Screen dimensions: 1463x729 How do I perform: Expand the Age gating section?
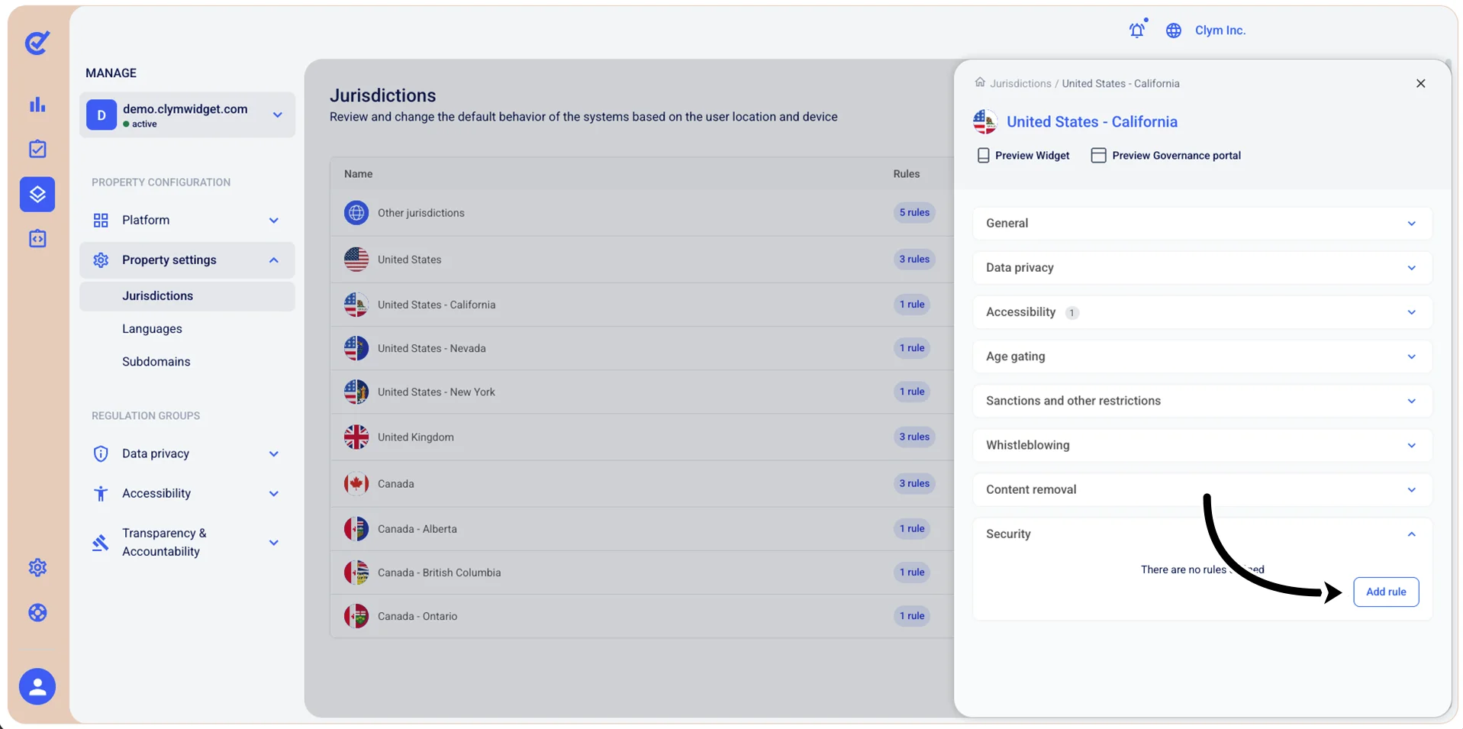click(x=1202, y=356)
